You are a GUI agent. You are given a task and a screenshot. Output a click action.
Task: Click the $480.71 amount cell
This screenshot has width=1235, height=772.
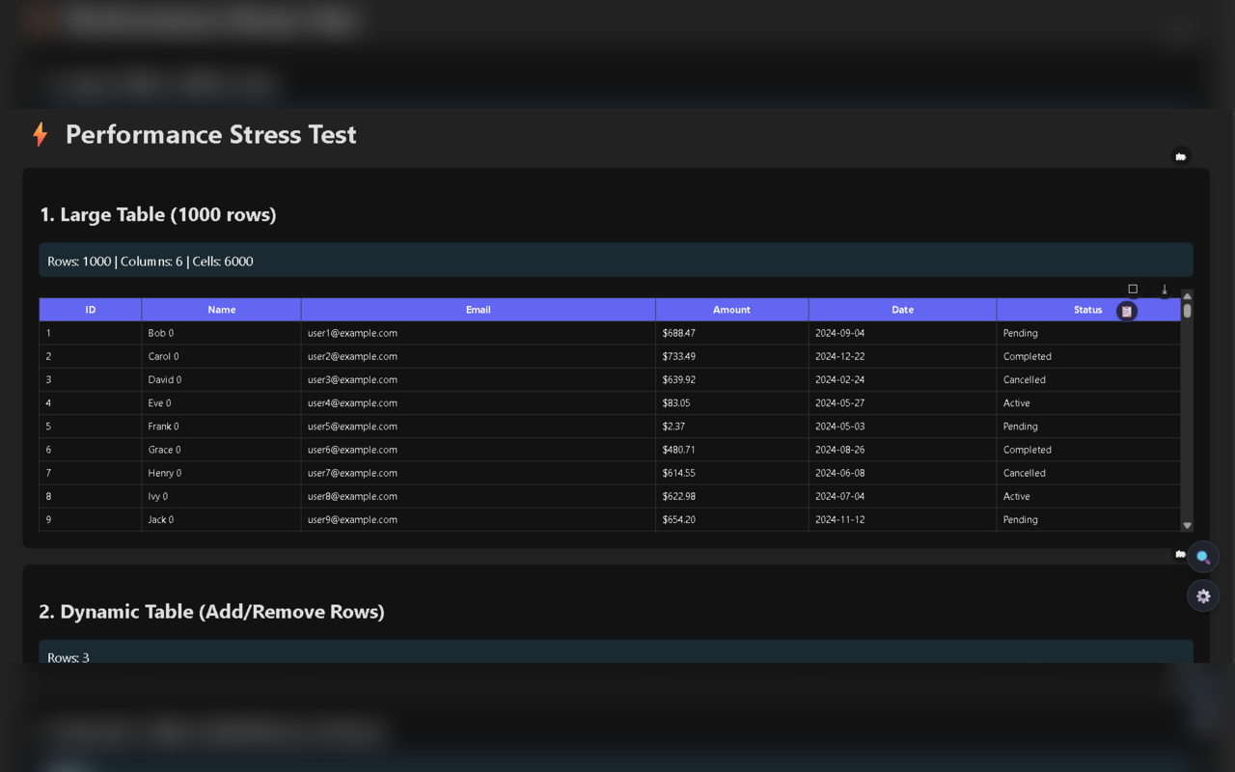[x=732, y=450]
